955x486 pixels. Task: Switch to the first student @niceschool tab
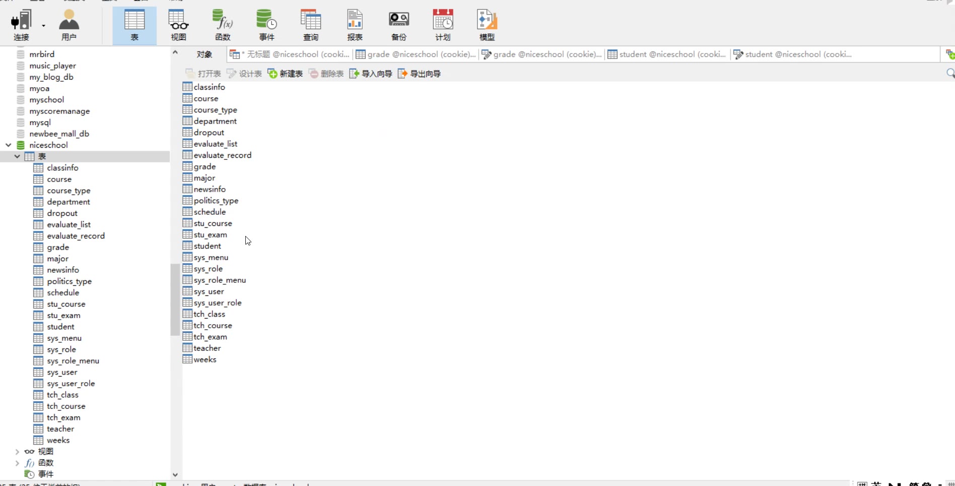click(x=667, y=54)
